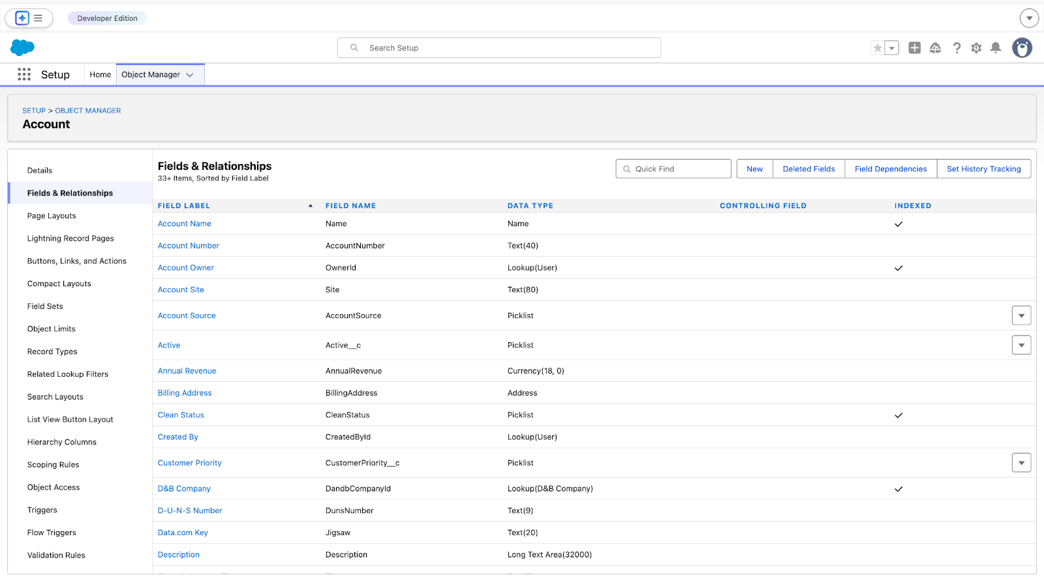Open the Billing Address field link
The image size is (1044, 582).
[185, 393]
